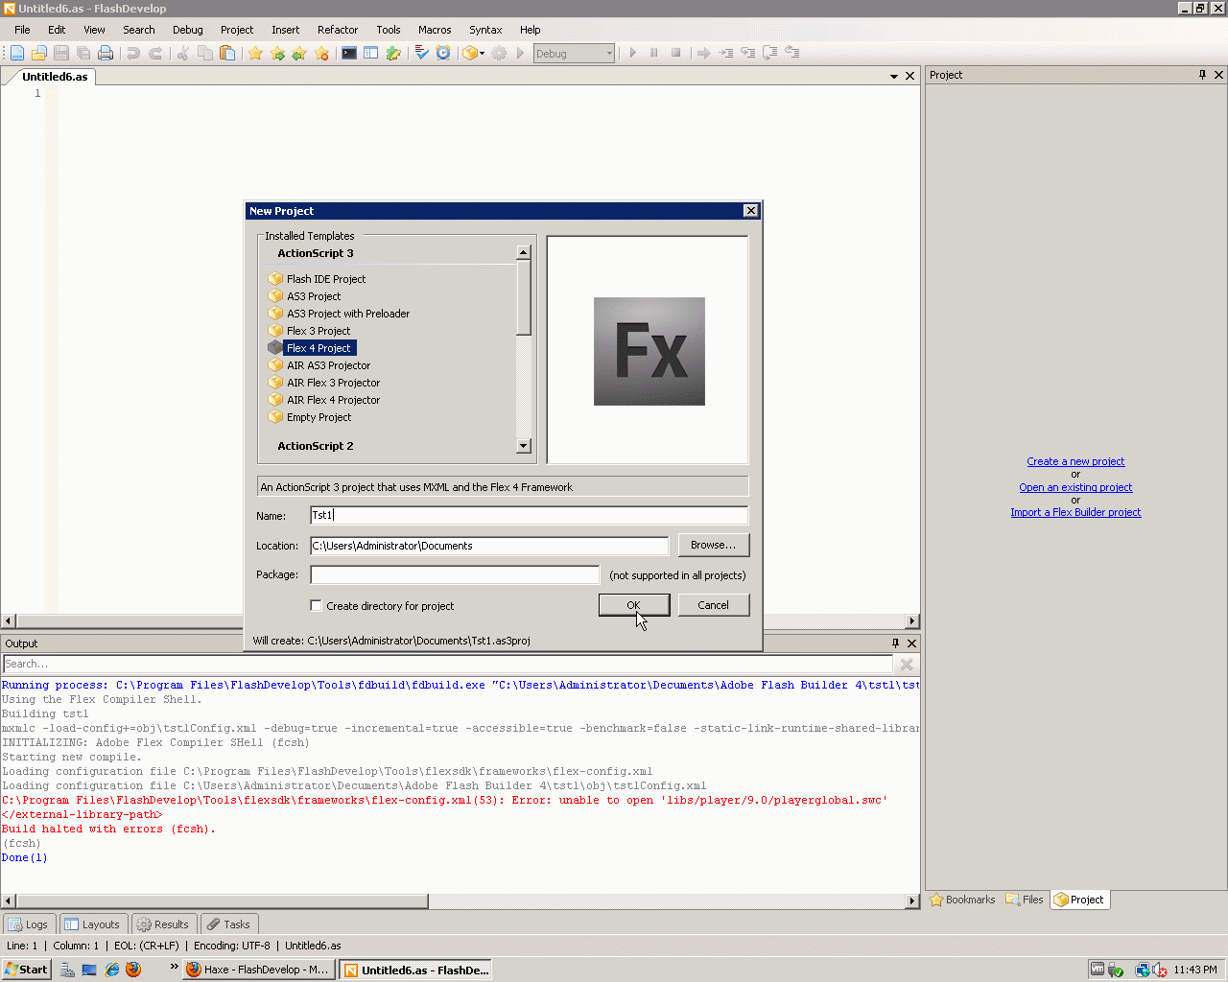Click the black console window toolbar icon
Image resolution: width=1228 pixels, height=982 pixels.
(x=349, y=54)
